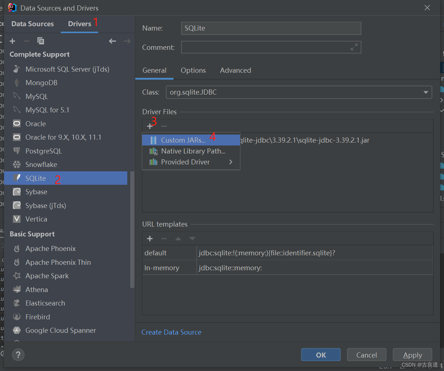Click the driver list vertical scrollbar
The height and width of the screenshot is (371, 444).
[x=132, y=229]
